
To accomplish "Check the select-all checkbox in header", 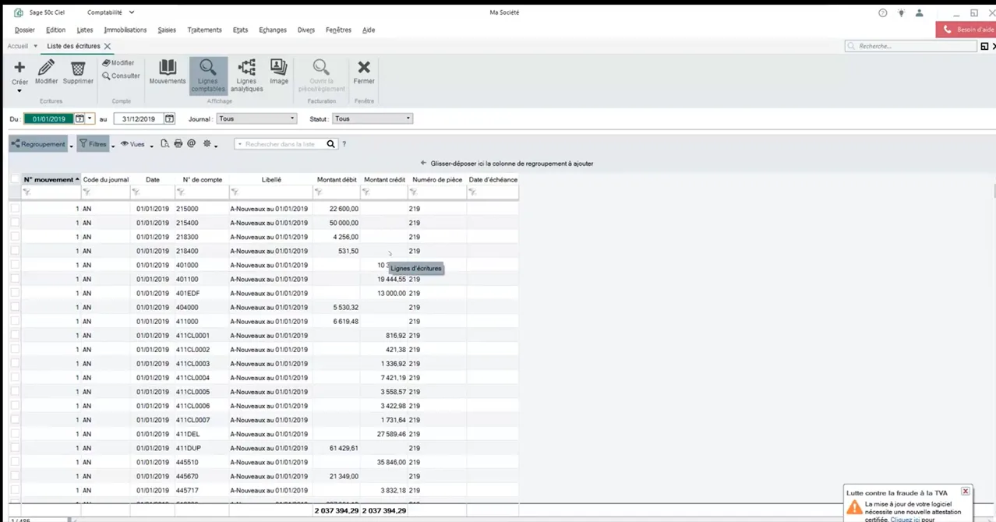I will 15,179.
